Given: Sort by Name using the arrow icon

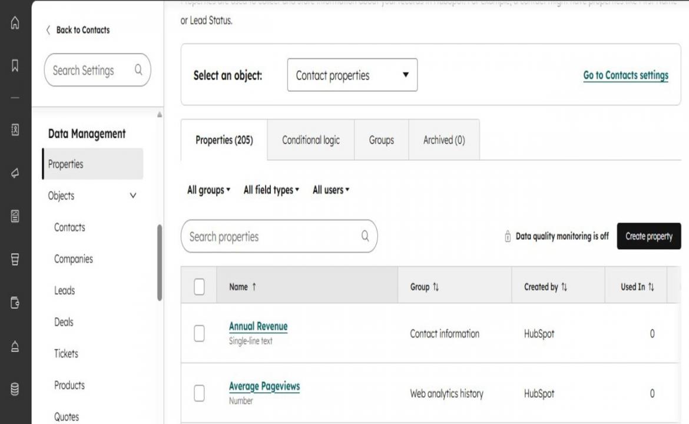Looking at the screenshot, I should click(x=254, y=286).
